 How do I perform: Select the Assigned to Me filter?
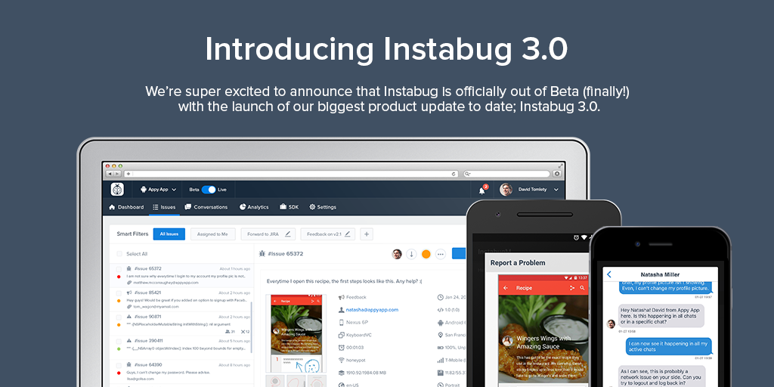212,234
